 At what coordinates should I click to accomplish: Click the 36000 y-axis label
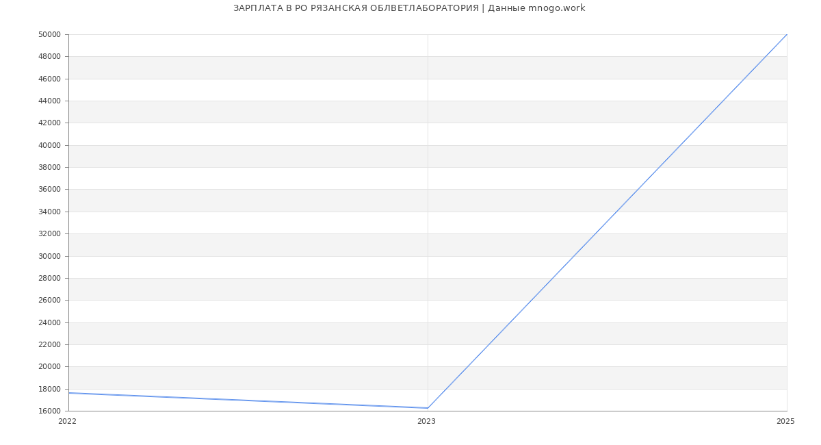coord(50,190)
